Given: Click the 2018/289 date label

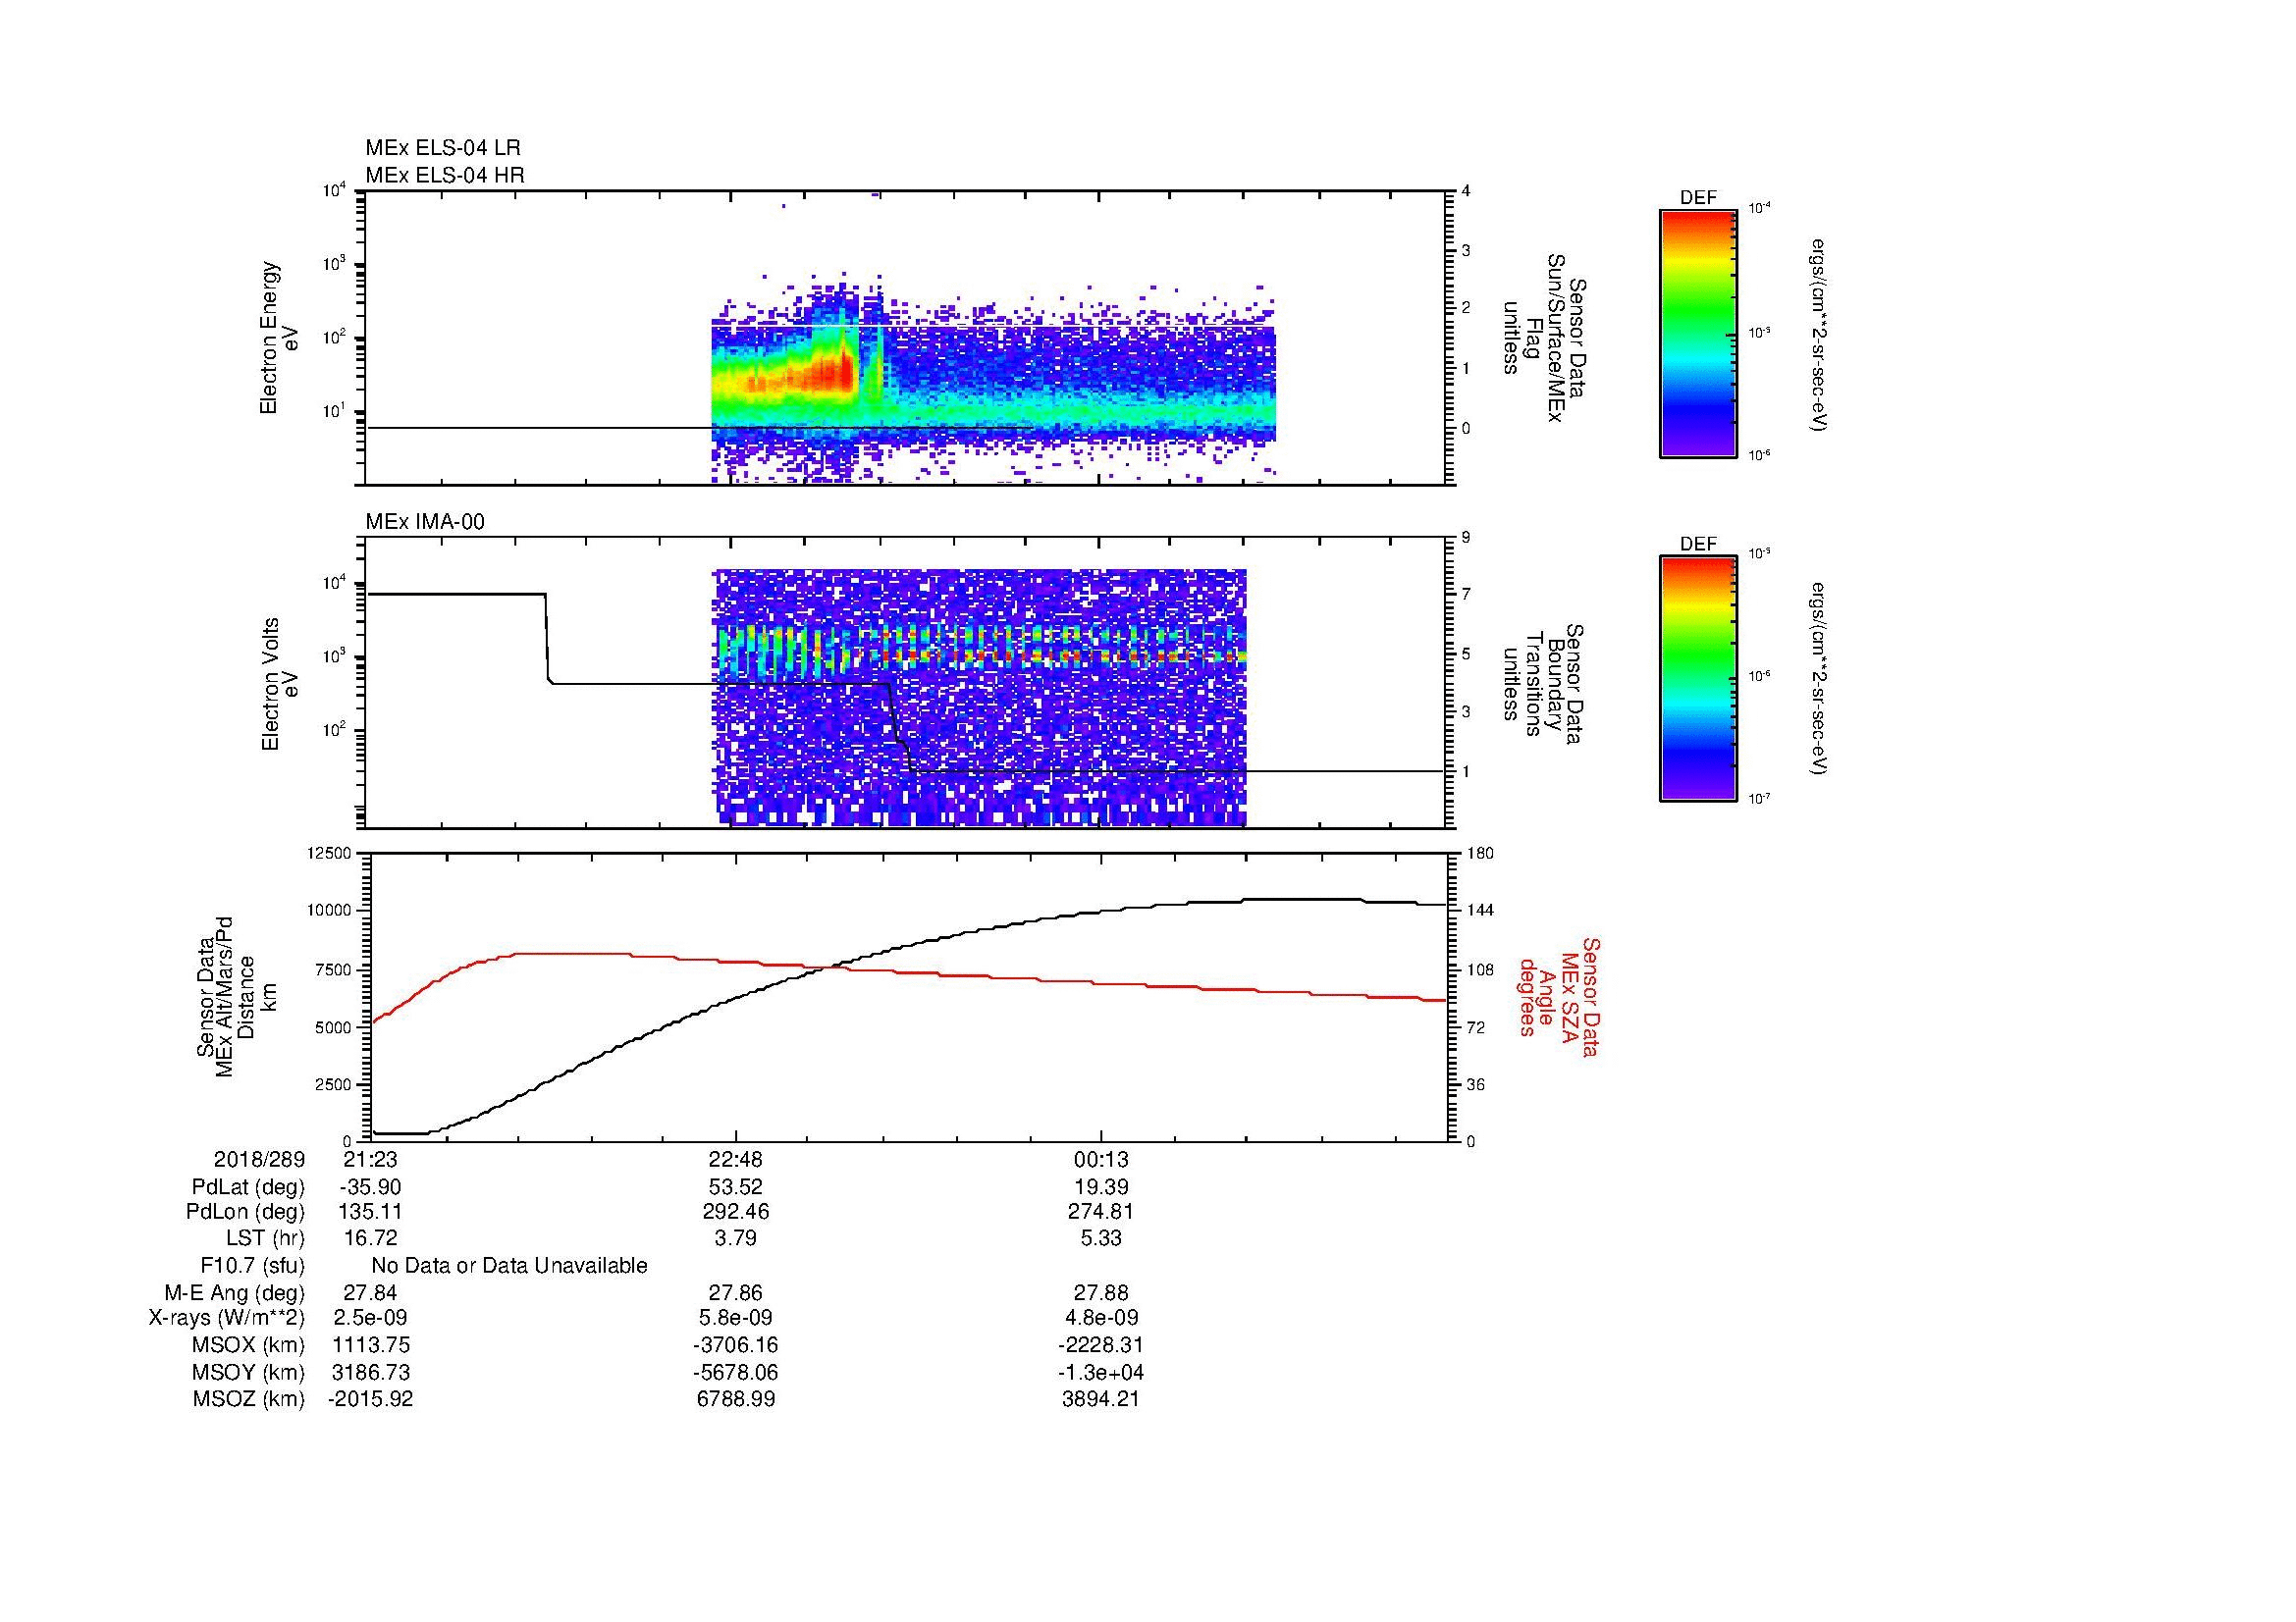Looking at the screenshot, I should coord(259,1160).
